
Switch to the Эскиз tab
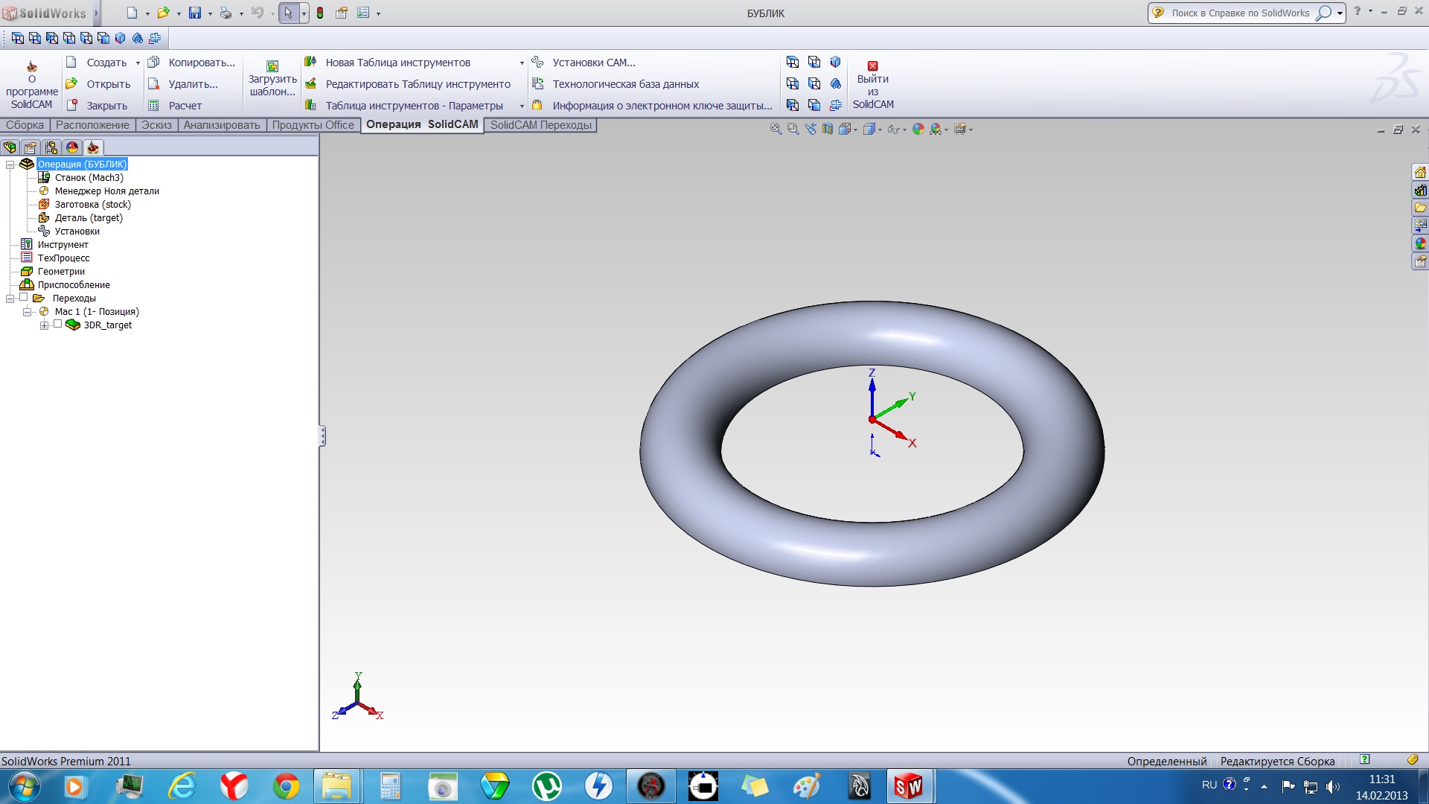pos(156,125)
